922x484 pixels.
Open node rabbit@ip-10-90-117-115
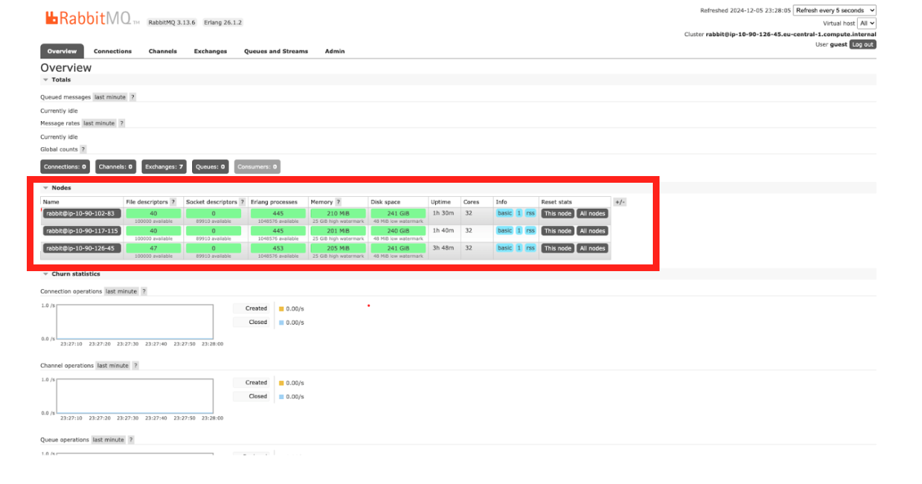82,231
